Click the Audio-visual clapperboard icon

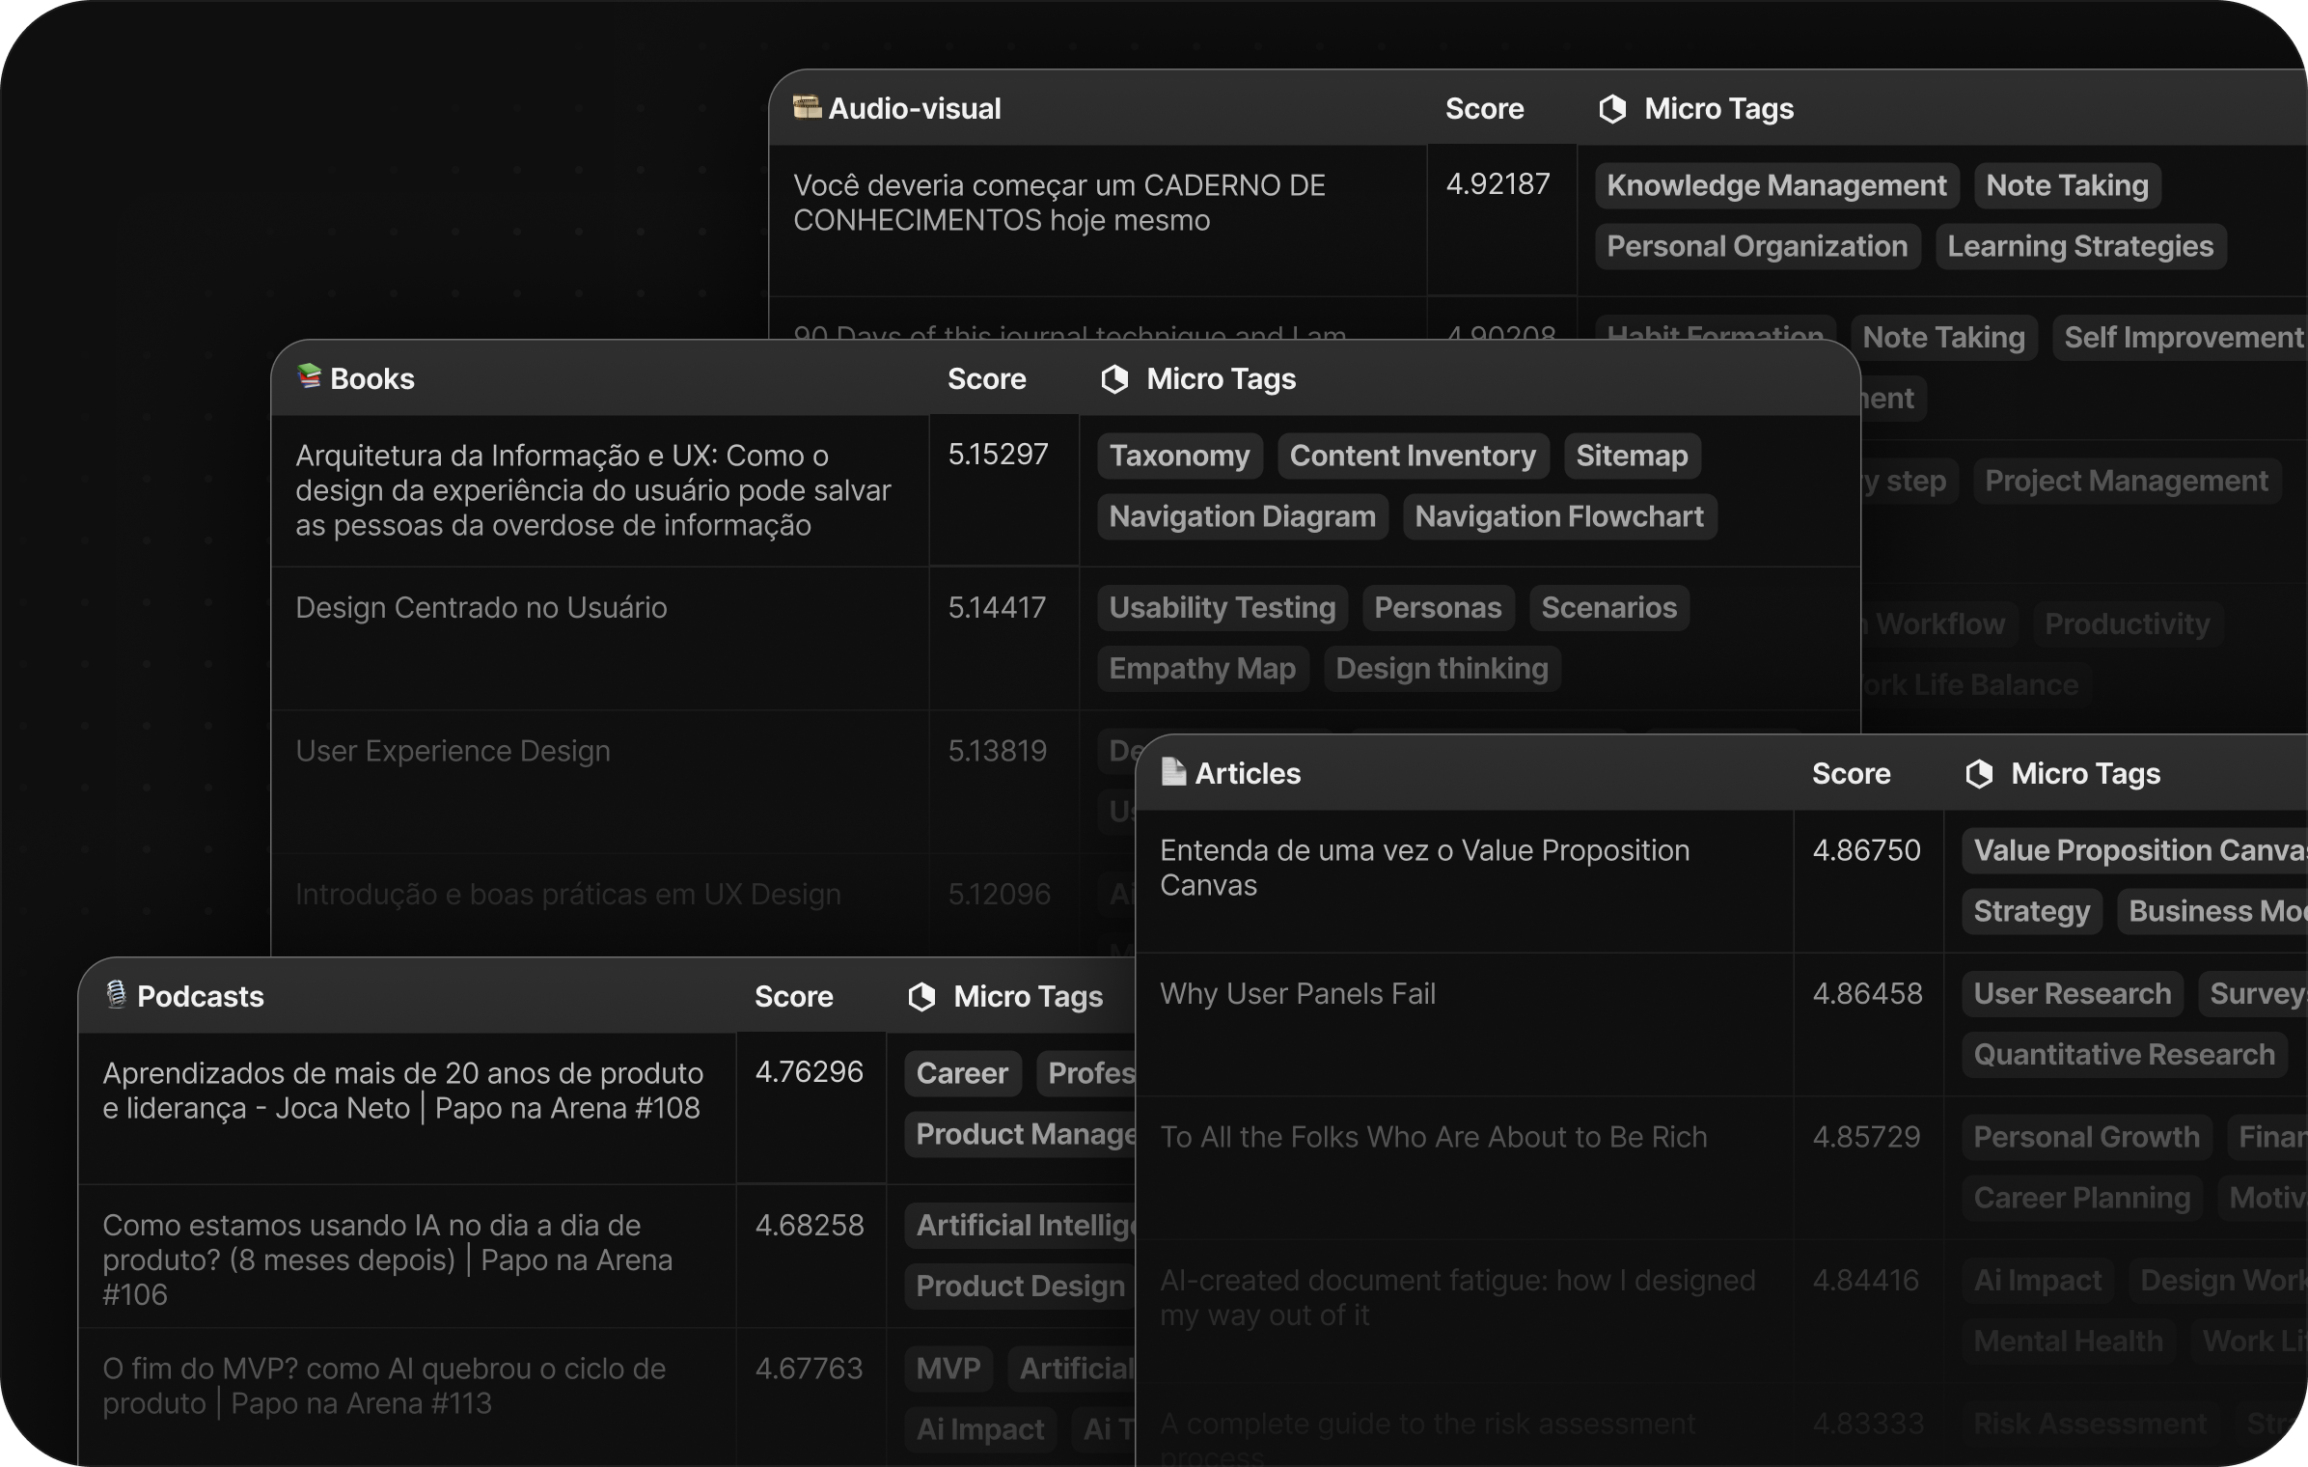pyautogui.click(x=807, y=106)
